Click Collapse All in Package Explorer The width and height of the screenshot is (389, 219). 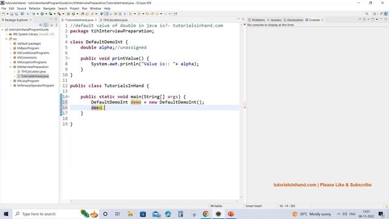click(x=41, y=25)
